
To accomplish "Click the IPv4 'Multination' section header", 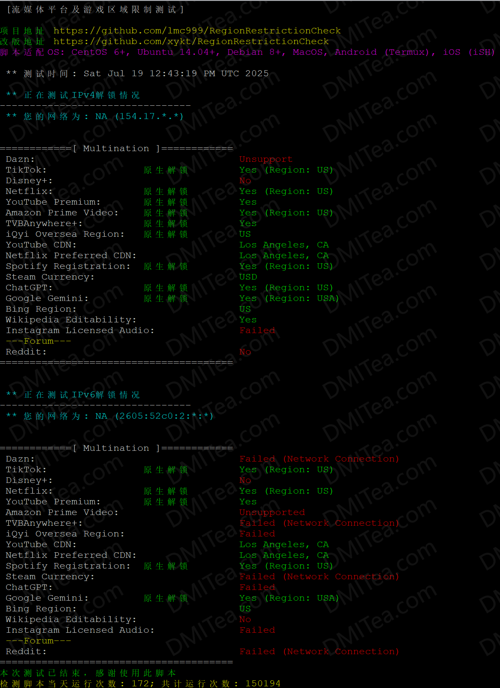I will pos(116,149).
